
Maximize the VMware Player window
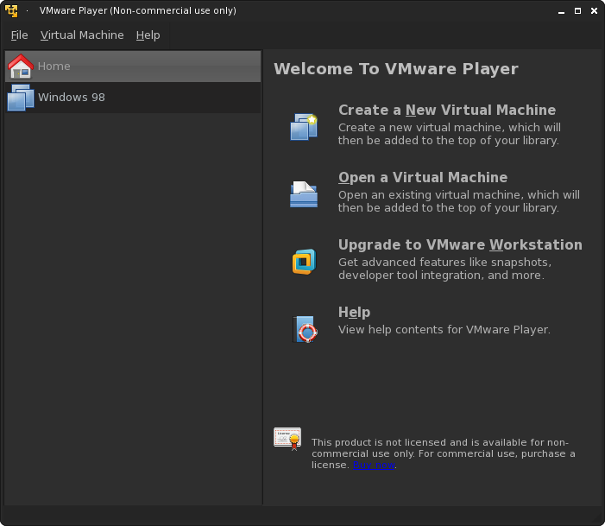[x=577, y=11]
